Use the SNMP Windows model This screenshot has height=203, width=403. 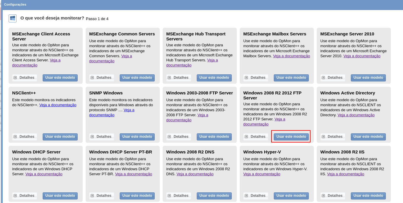[137, 137]
